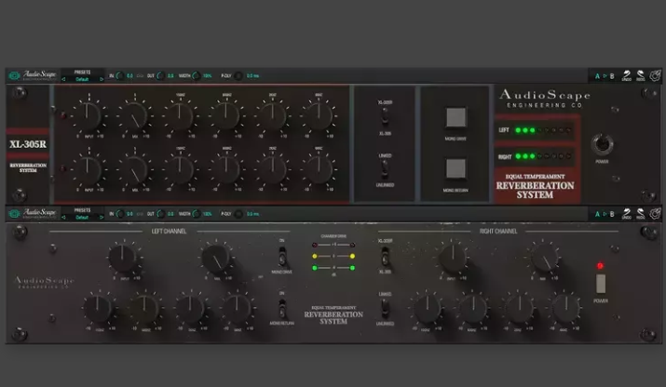This screenshot has width=666, height=387.
Task: Select state B on black unit toolbar
Action: pos(612,214)
